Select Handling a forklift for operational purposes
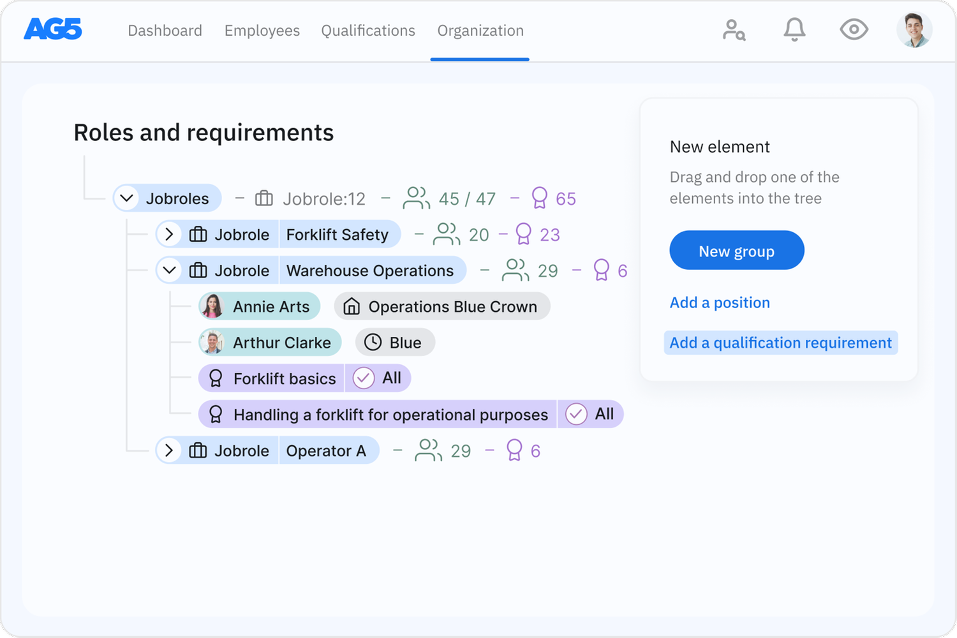The height and width of the screenshot is (638, 957). 390,415
